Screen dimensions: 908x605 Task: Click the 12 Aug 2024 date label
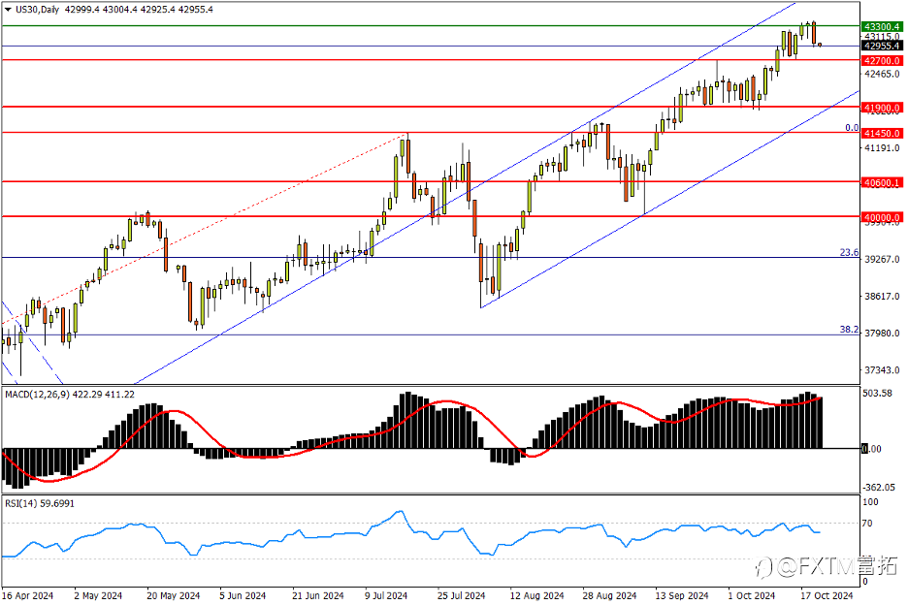point(536,595)
